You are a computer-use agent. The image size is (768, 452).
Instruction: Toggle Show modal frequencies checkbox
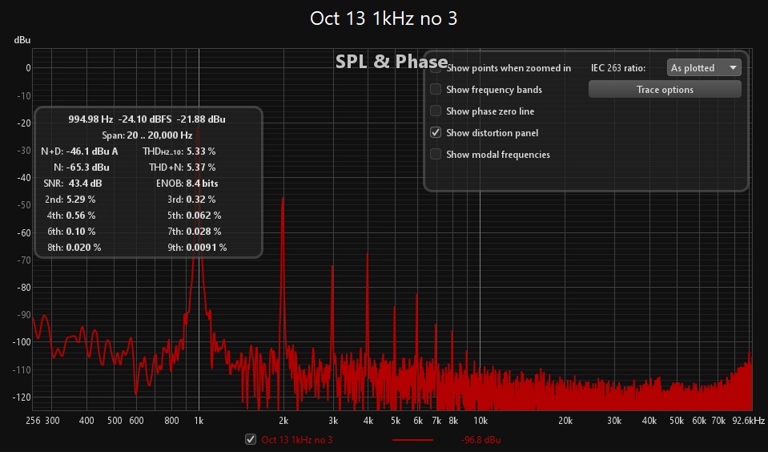[x=436, y=154]
